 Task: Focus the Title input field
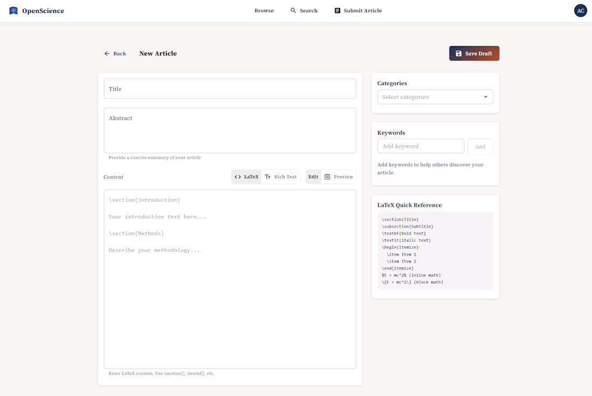230,89
